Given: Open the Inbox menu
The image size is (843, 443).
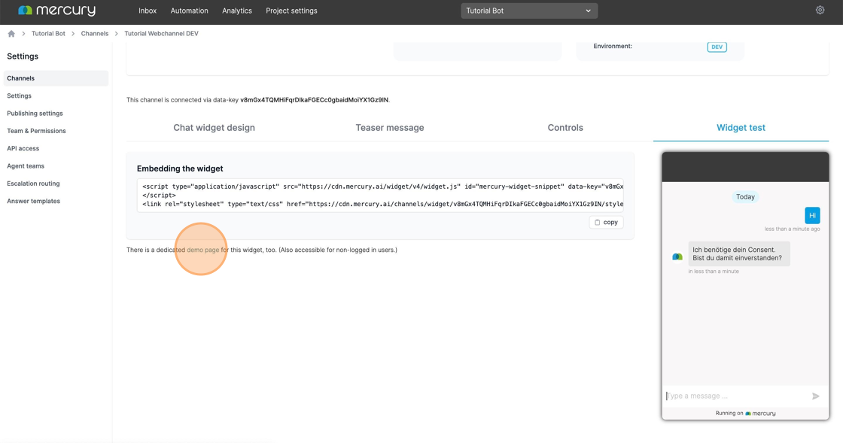Looking at the screenshot, I should tap(148, 11).
